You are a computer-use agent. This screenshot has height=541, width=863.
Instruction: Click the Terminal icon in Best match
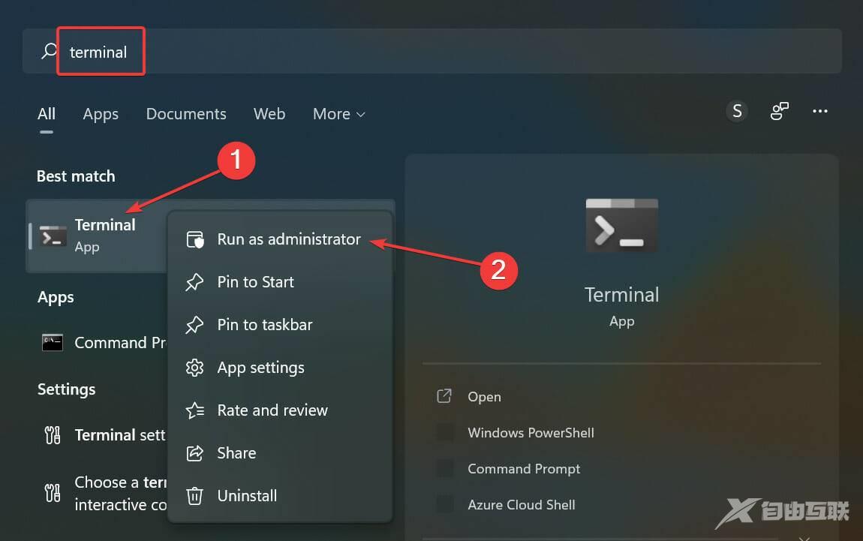[x=53, y=236]
